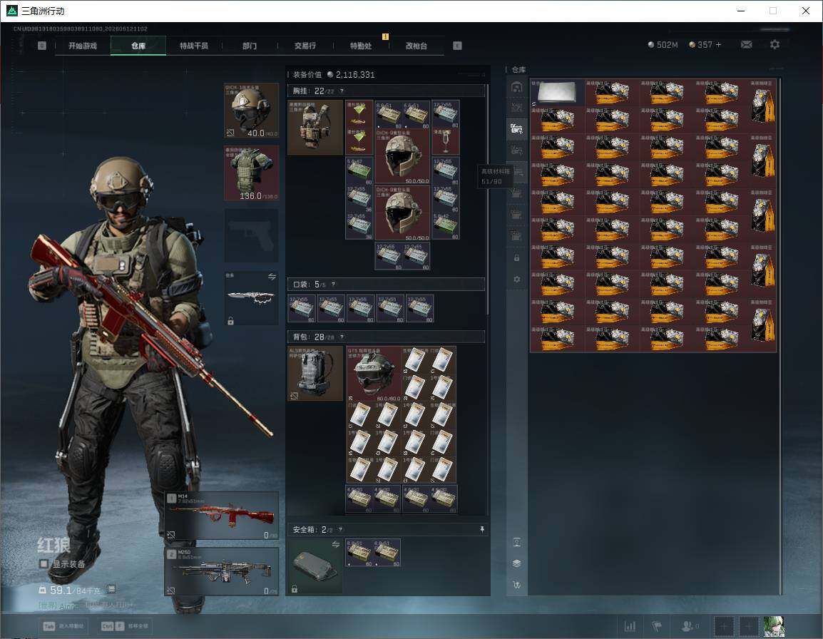Click the 口袋 help question mark
Screen dimensions: 823x639
point(333,284)
